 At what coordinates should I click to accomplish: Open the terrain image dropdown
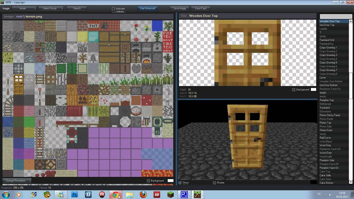coord(24,9)
